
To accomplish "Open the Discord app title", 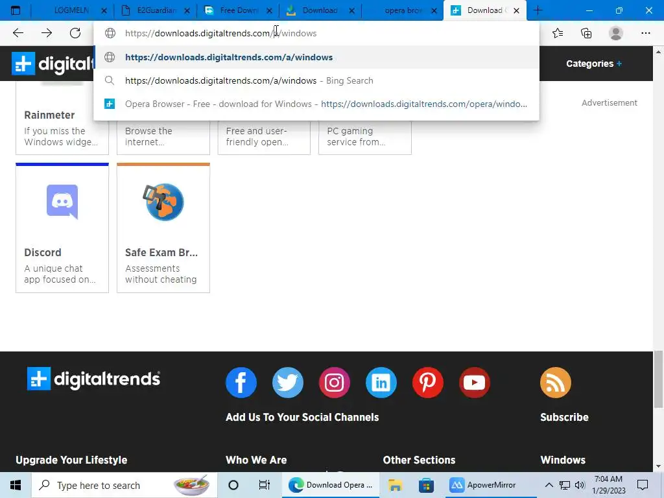I will pos(43,252).
